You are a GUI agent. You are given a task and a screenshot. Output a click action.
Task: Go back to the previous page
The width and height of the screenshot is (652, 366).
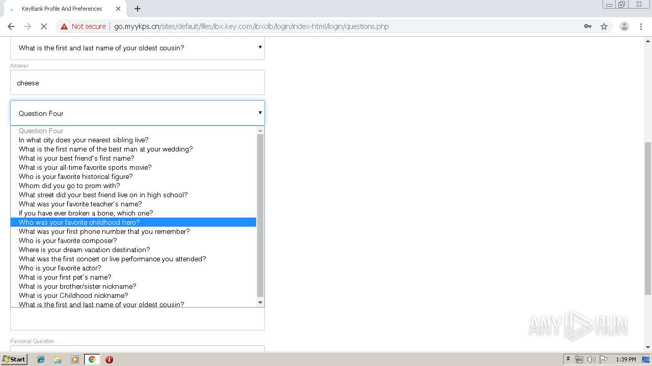pyautogui.click(x=11, y=26)
